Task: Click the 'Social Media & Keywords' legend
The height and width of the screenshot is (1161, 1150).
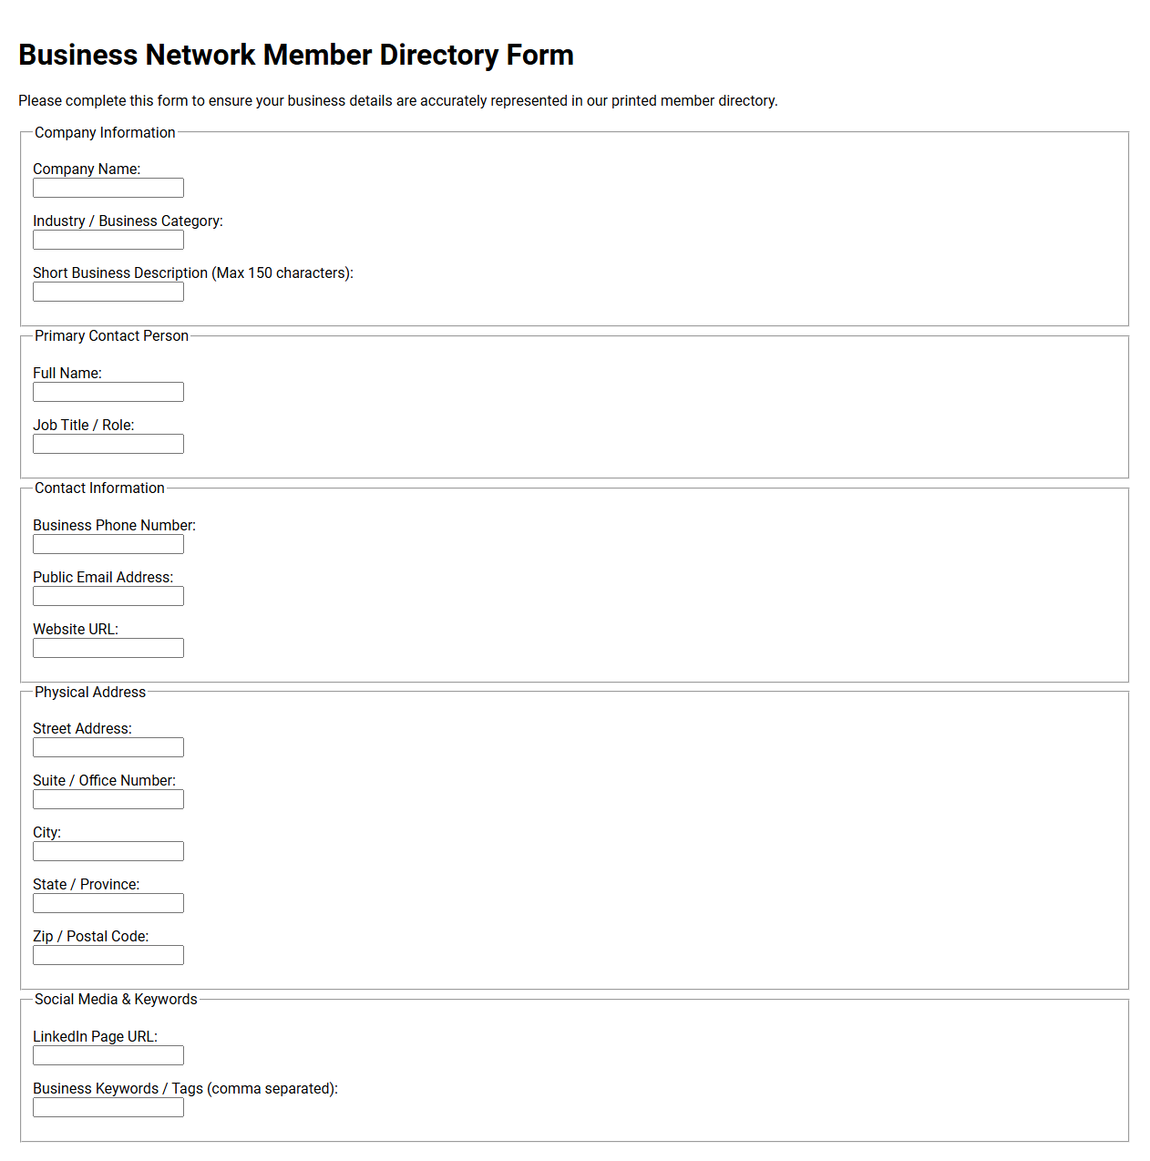Action: (x=116, y=999)
